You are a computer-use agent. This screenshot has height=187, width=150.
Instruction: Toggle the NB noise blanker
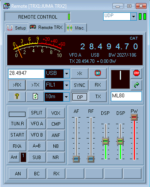point(56,146)
